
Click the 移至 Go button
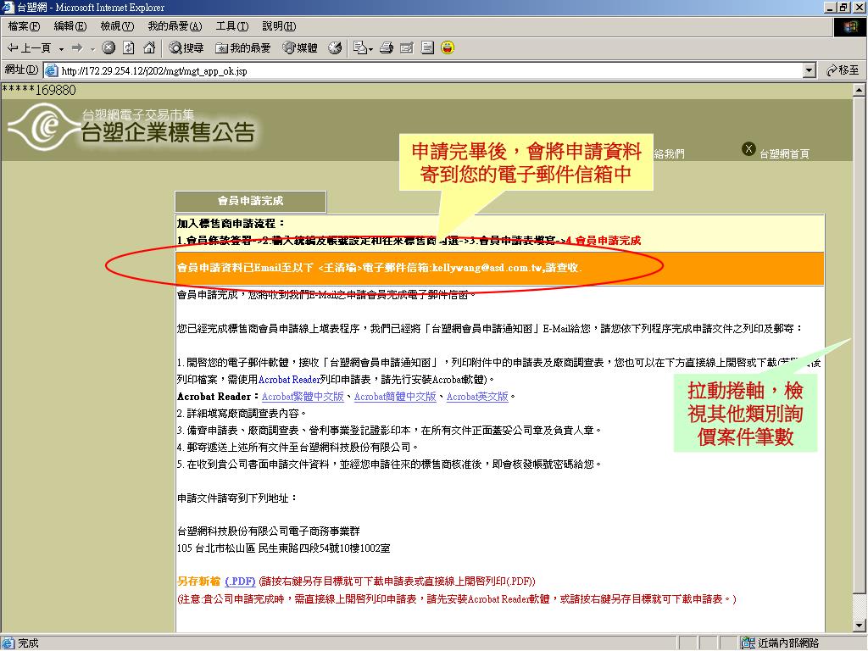(842, 70)
